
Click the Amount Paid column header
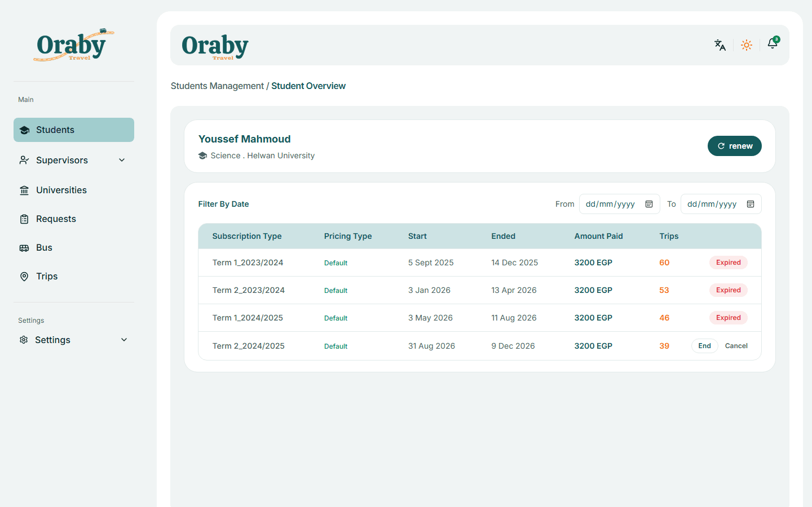point(599,236)
